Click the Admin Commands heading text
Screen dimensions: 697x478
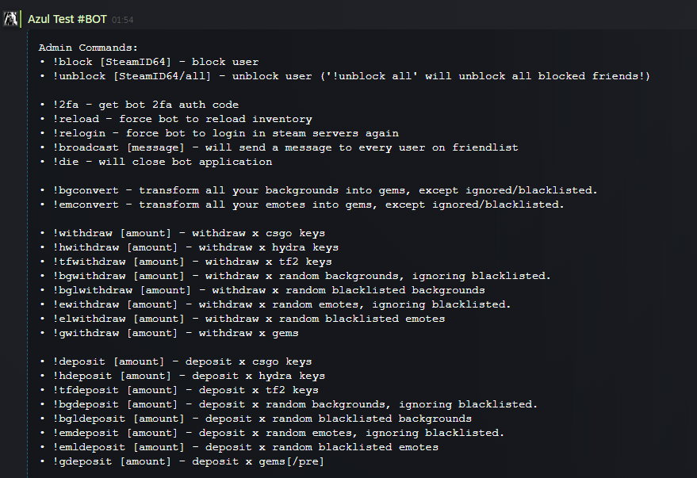click(x=88, y=48)
